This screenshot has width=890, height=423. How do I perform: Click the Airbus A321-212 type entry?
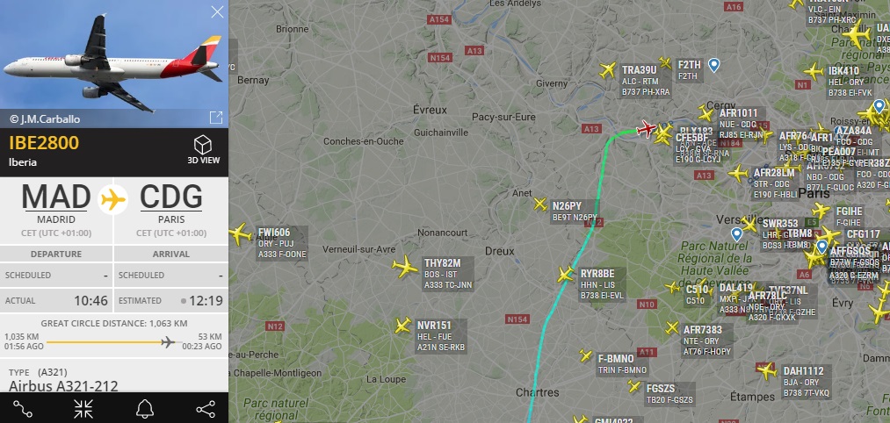(x=63, y=386)
